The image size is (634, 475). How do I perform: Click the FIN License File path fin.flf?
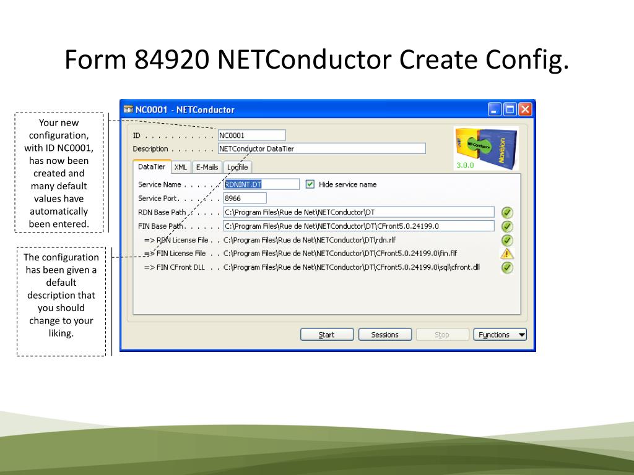point(340,253)
